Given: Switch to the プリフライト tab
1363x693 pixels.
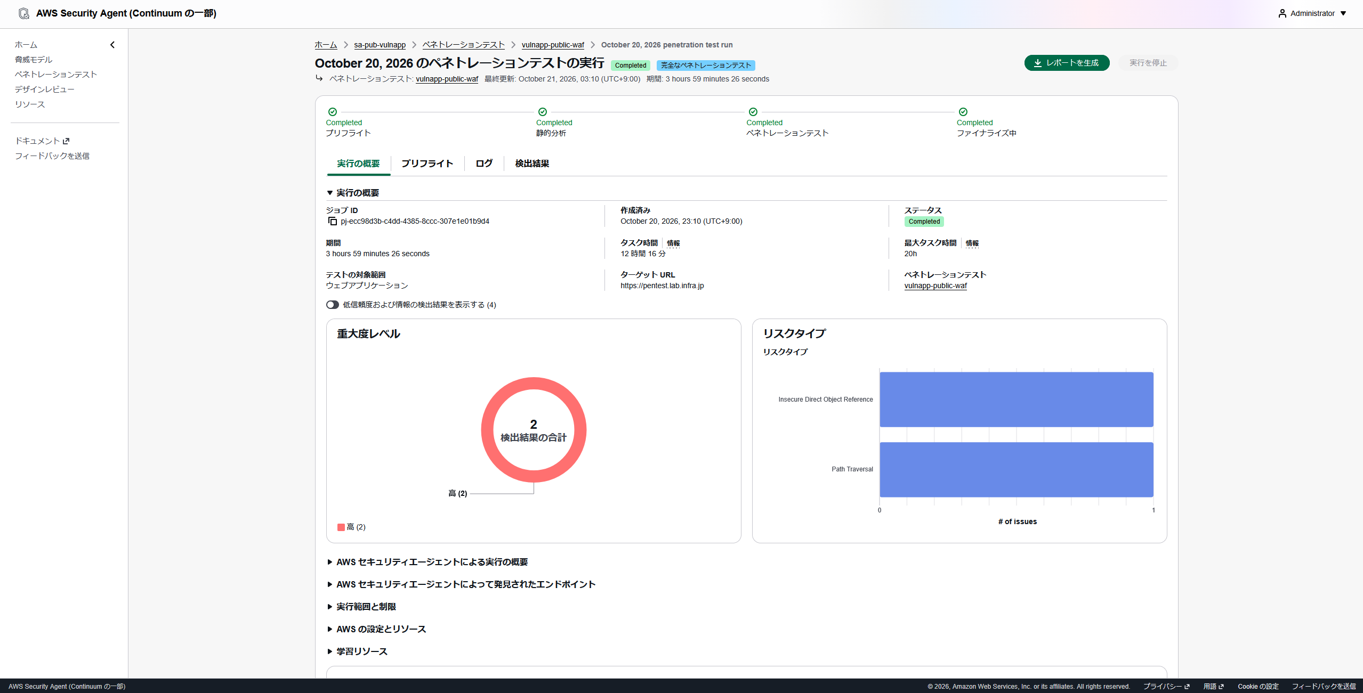Looking at the screenshot, I should 428,164.
